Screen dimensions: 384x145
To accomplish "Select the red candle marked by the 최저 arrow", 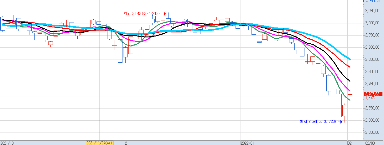I will (x=345, y=113).
